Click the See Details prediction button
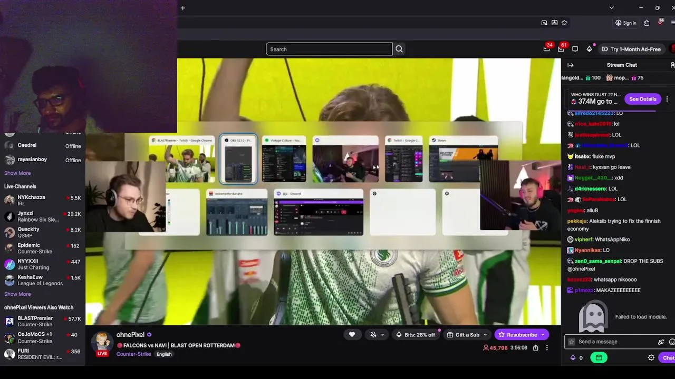 [x=642, y=99]
